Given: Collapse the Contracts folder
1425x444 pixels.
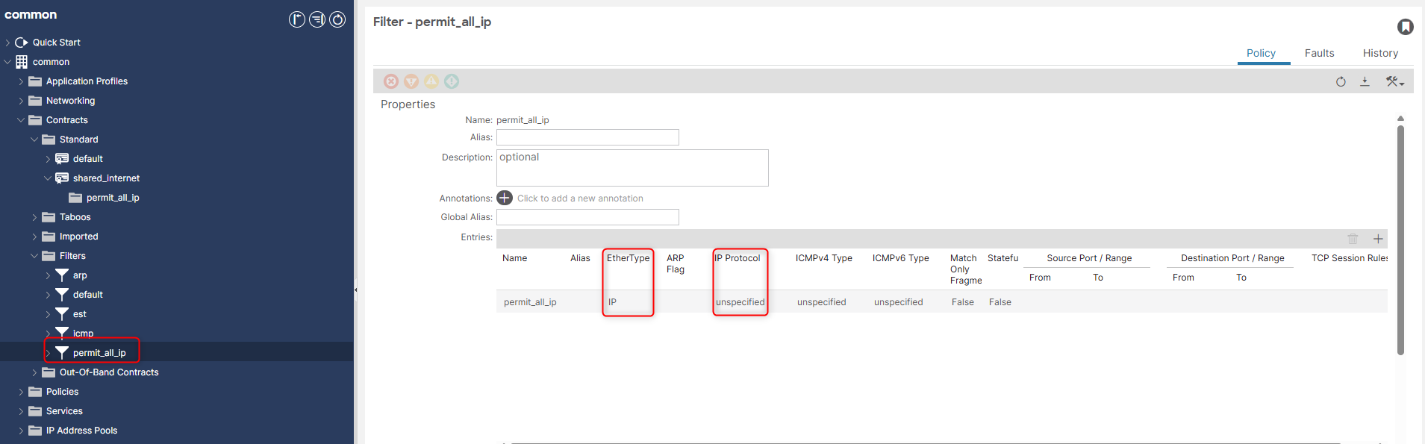Looking at the screenshot, I should click(21, 120).
